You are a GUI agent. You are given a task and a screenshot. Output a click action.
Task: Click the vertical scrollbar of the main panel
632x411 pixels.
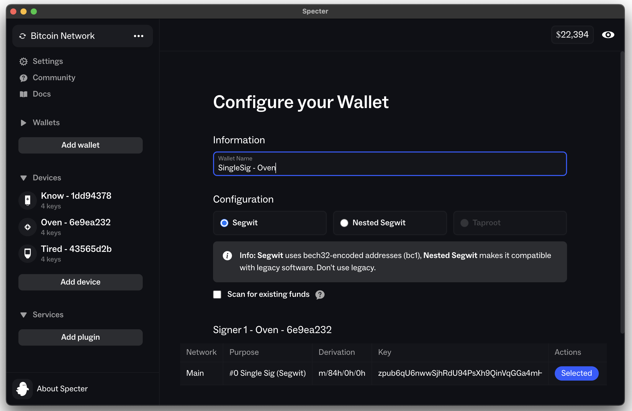pos(622,193)
